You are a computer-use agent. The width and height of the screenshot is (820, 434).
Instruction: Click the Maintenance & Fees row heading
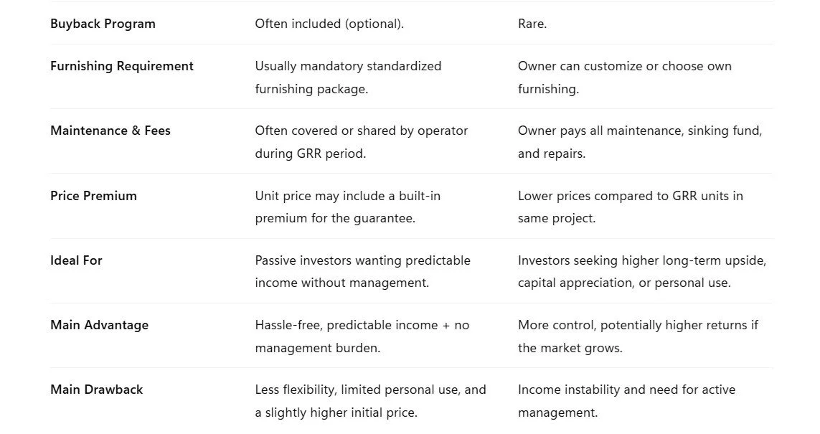(x=110, y=131)
